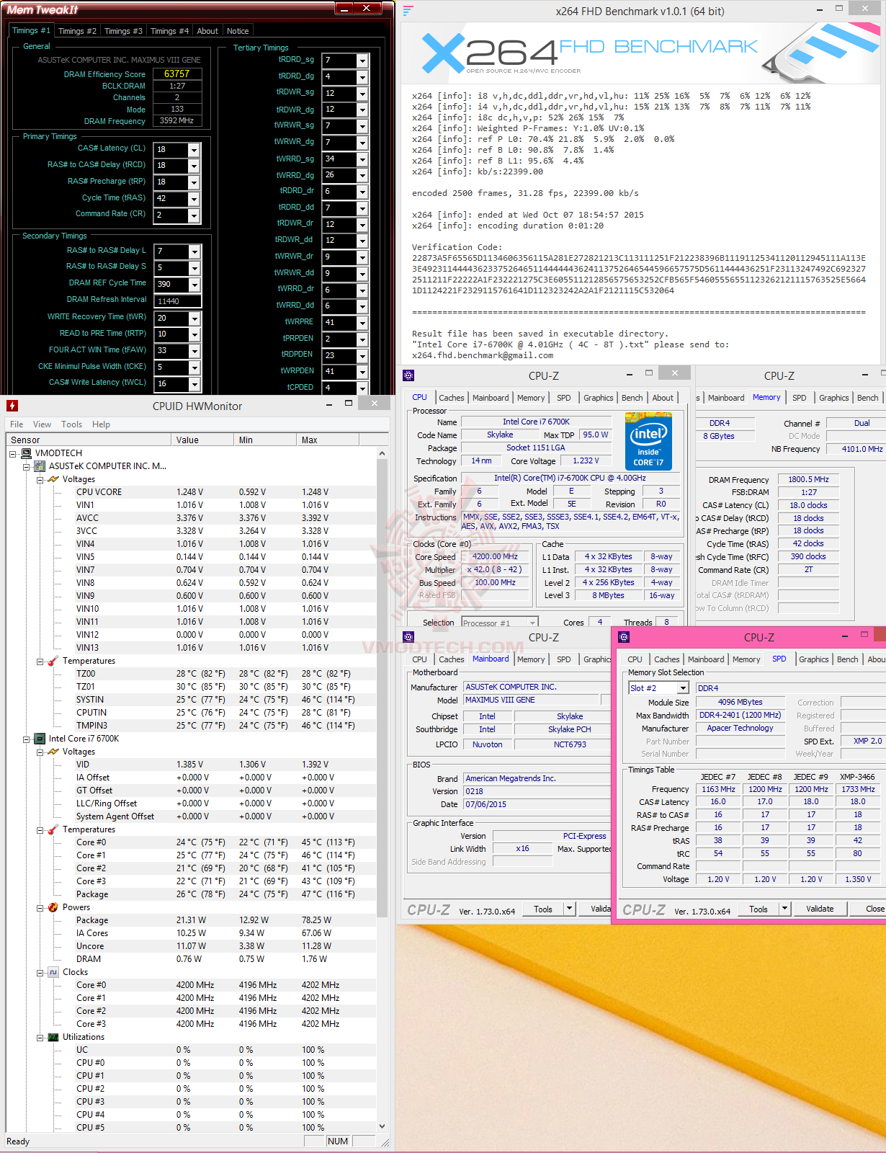Screen dimensions: 886x1153
Task: Collapse the Utilizations section in HWMonitor
Action: point(40,1037)
